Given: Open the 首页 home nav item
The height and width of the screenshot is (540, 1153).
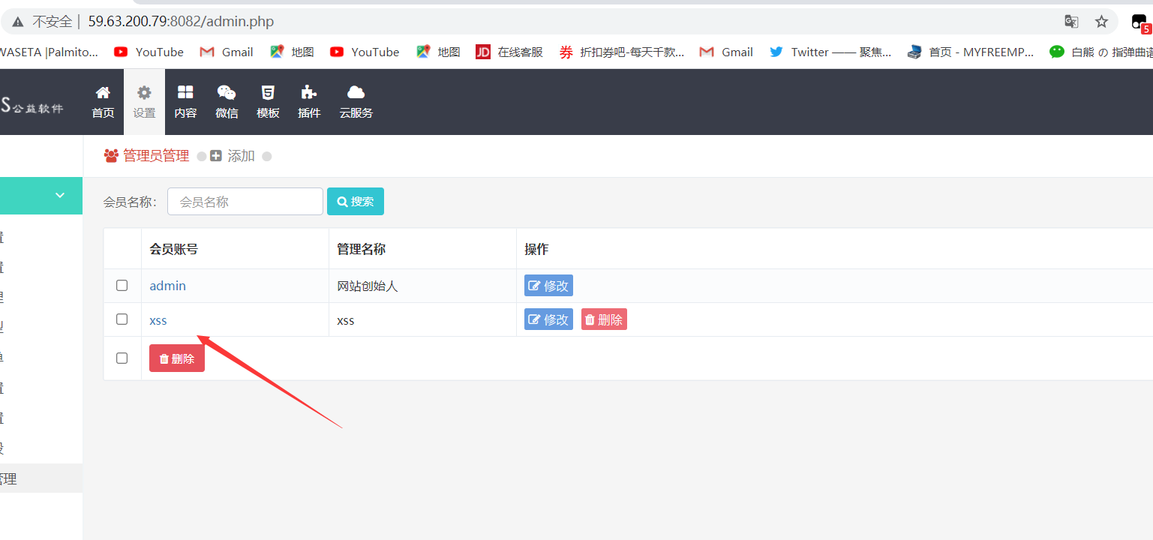Looking at the screenshot, I should coord(103,102).
